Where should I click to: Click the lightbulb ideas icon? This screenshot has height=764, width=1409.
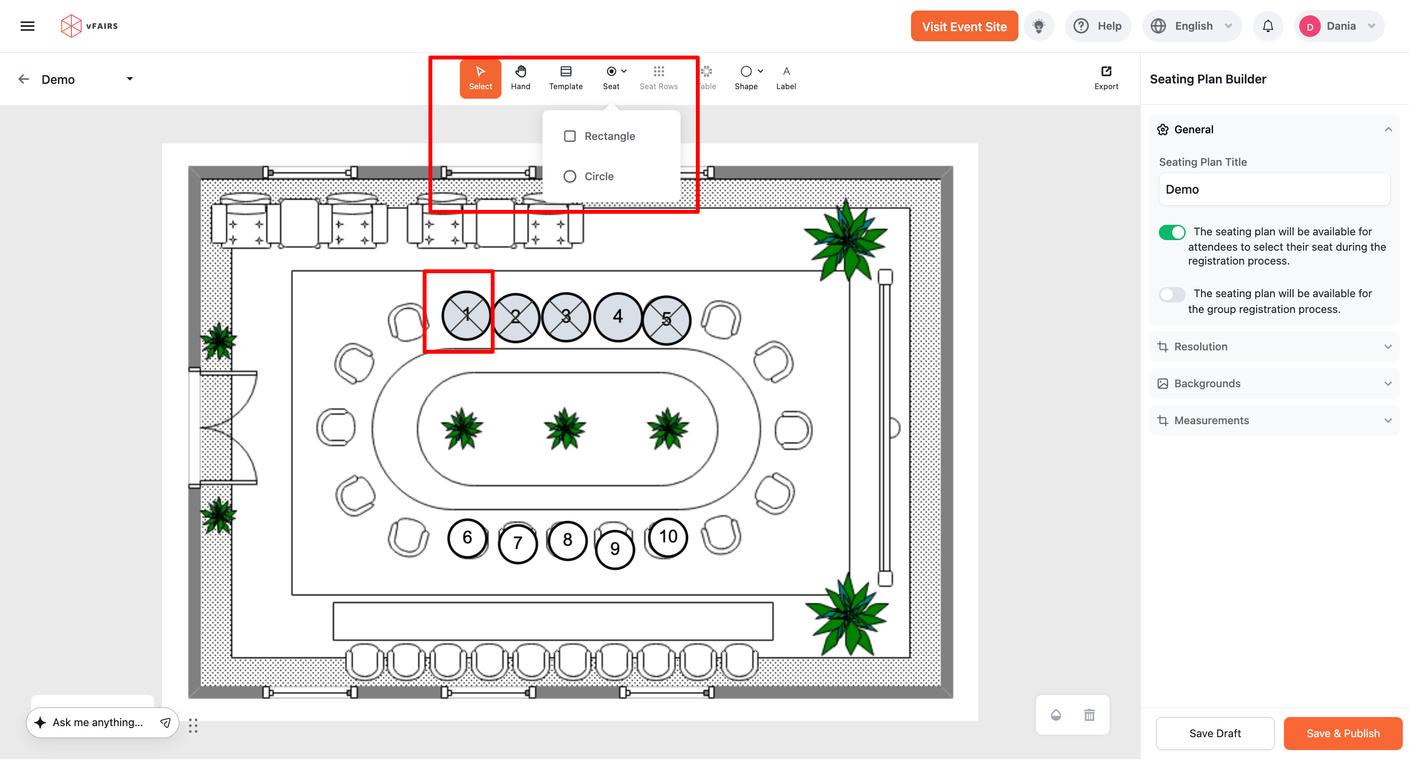(x=1038, y=26)
